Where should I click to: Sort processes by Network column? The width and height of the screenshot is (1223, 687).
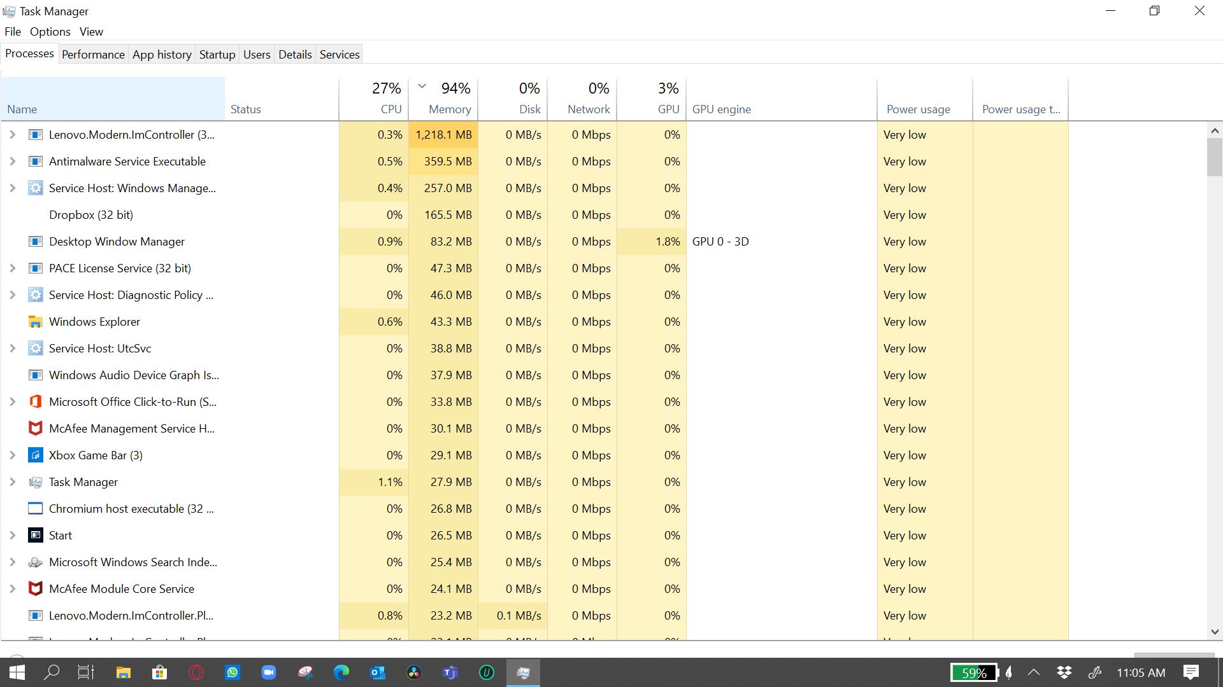[x=582, y=99]
